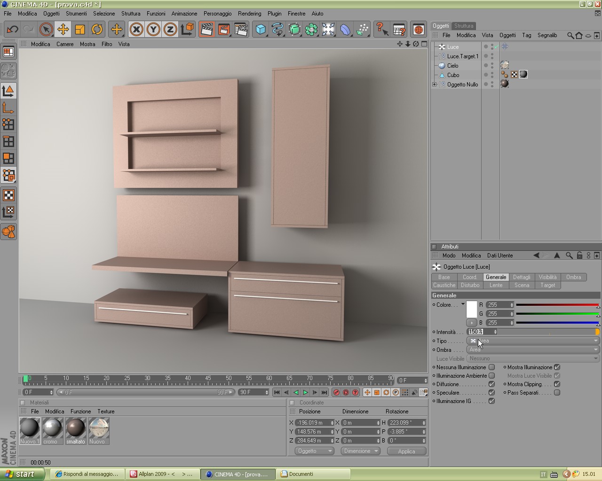Click the Undo arrow icon

tap(12, 30)
